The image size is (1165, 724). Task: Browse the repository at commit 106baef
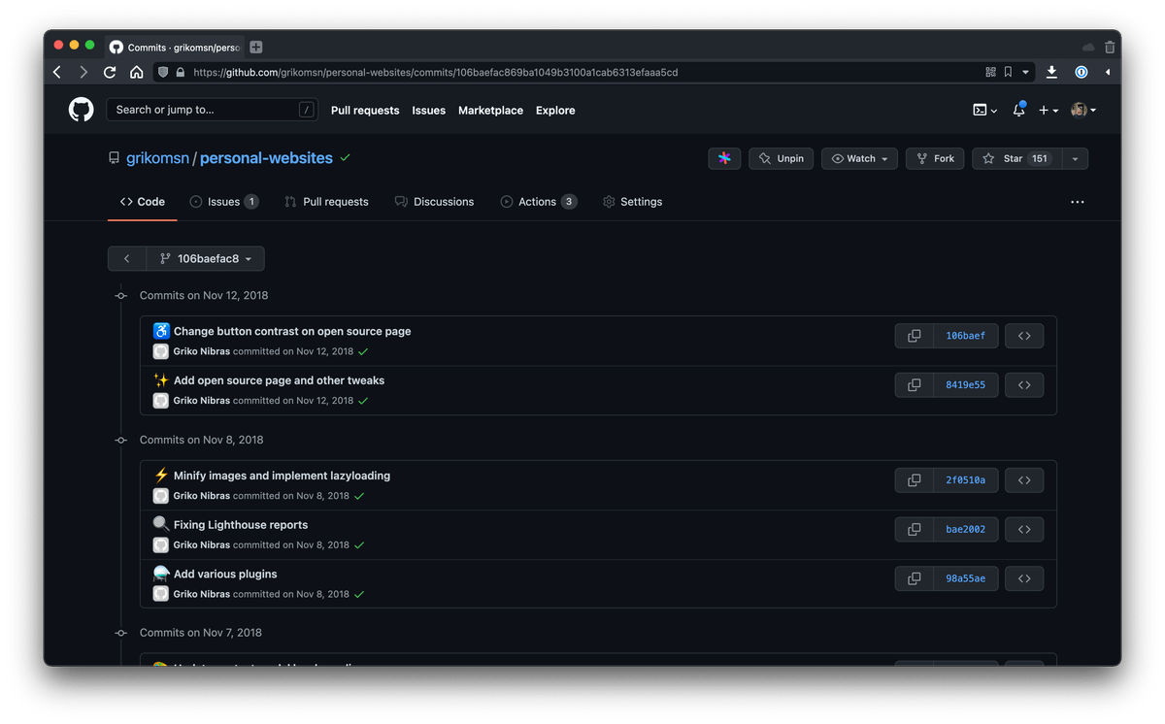pyautogui.click(x=1024, y=336)
